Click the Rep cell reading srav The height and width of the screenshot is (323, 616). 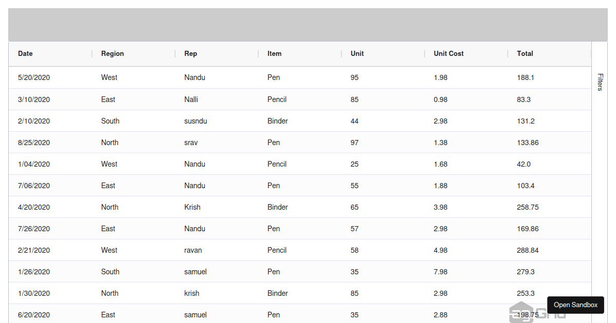point(191,143)
